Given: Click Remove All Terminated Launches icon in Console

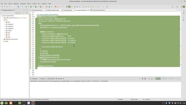Looking at the screenshot, I should click(145, 78).
